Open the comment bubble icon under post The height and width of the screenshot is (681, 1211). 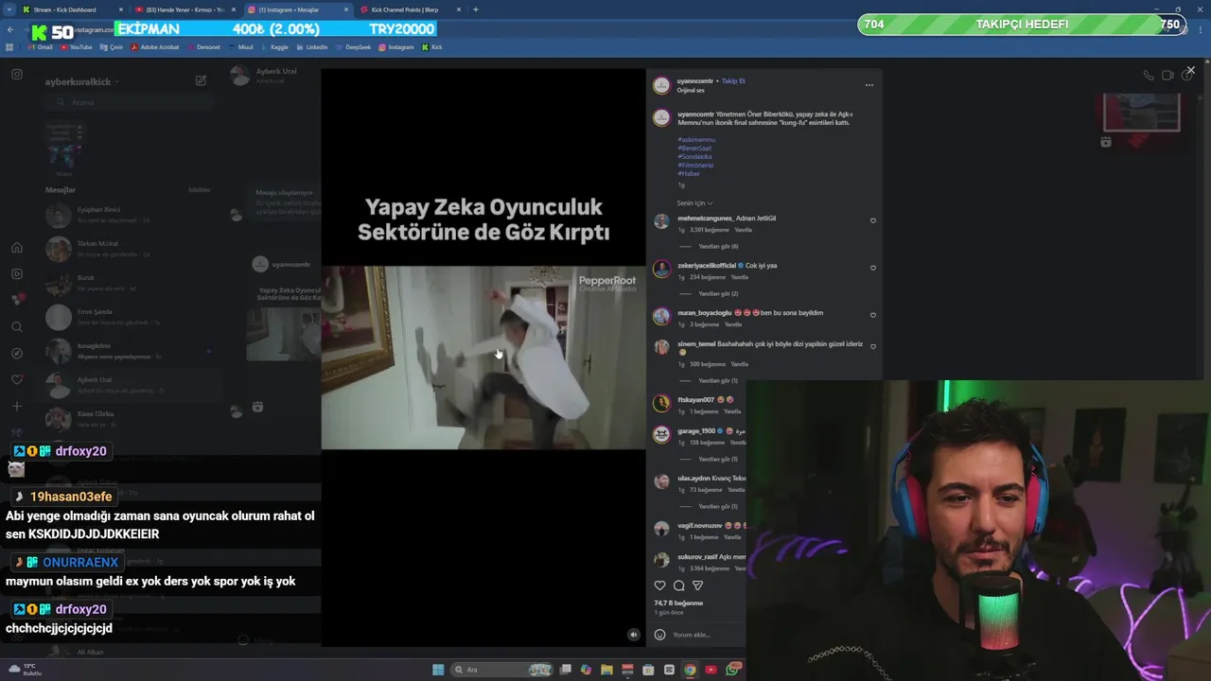679,585
